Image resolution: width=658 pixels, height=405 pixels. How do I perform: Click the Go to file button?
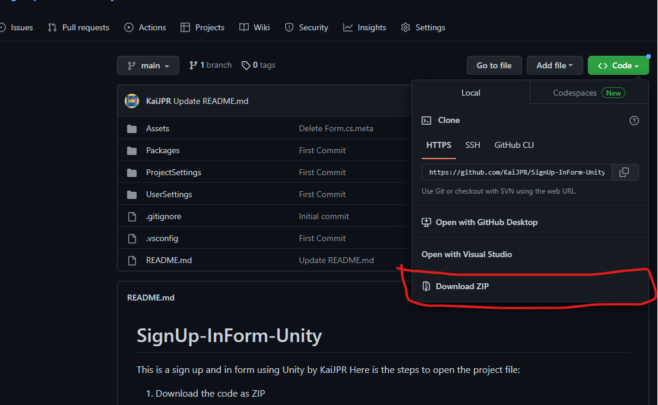[494, 65]
